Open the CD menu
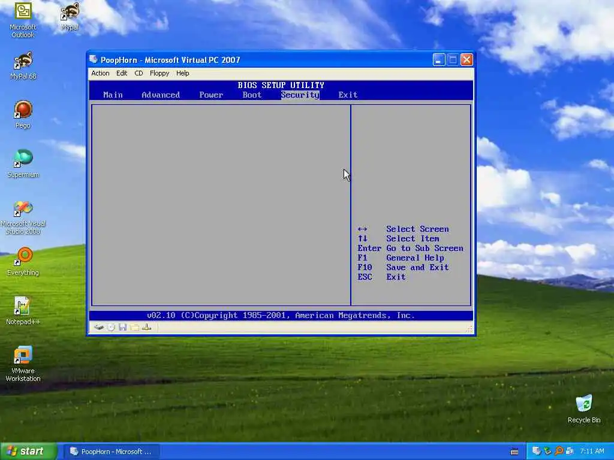The height and width of the screenshot is (460, 614). pos(139,73)
